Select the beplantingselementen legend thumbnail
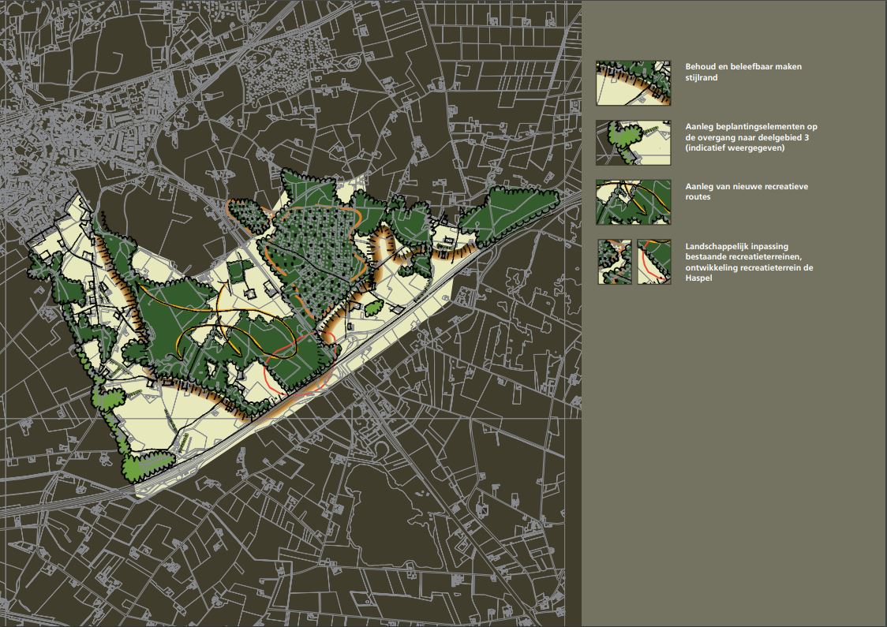 (x=633, y=143)
